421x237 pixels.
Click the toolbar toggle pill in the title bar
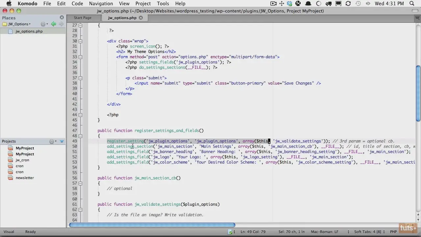coord(415,11)
